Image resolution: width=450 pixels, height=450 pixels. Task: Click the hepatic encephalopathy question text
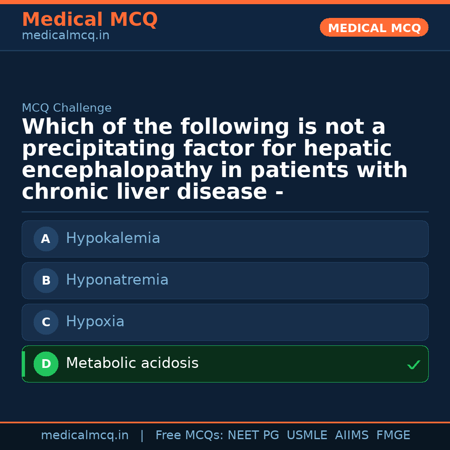215,160
